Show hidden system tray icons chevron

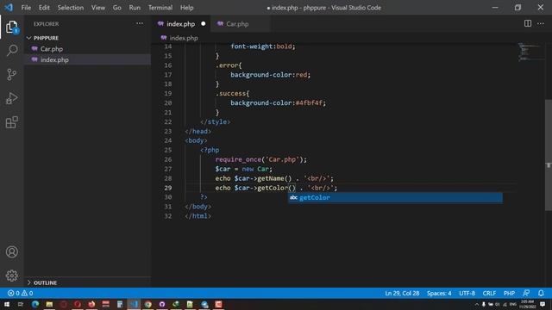[x=477, y=304]
